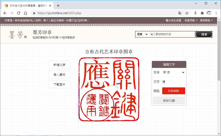Select the large 鍵 character on the seal
The image size is (221, 136).
[x=123, y=105]
